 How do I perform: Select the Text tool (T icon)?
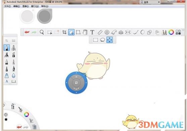point(92,32)
